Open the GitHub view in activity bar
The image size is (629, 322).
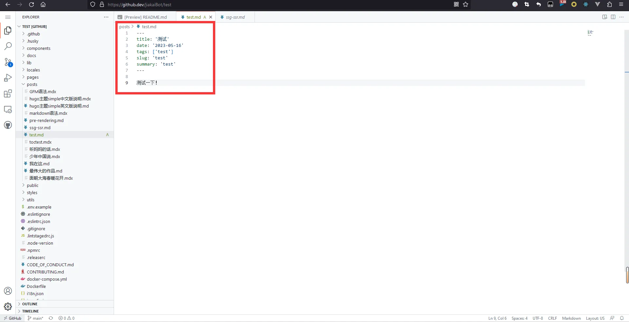8,125
